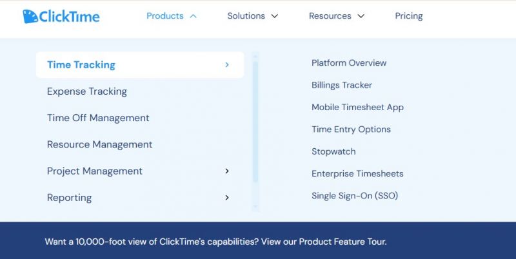
Task: View the Product Feature Tour banner link
Action: pos(342,242)
